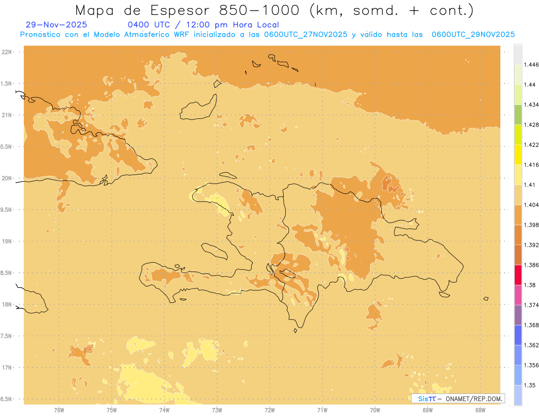Viewport: 539px width, 416px height.
Task: Select the legend value 1.404
Action: point(532,205)
